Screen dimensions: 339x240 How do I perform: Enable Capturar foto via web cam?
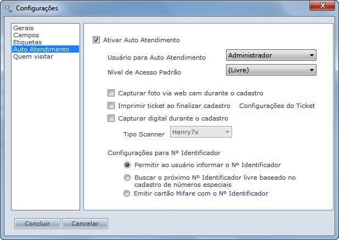pos(111,93)
